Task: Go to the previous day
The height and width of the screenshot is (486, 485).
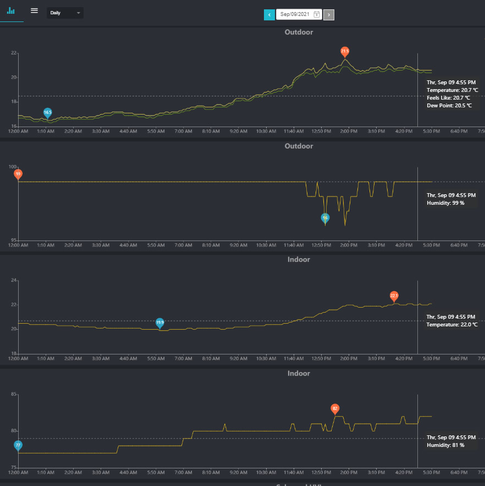Action: [x=269, y=15]
